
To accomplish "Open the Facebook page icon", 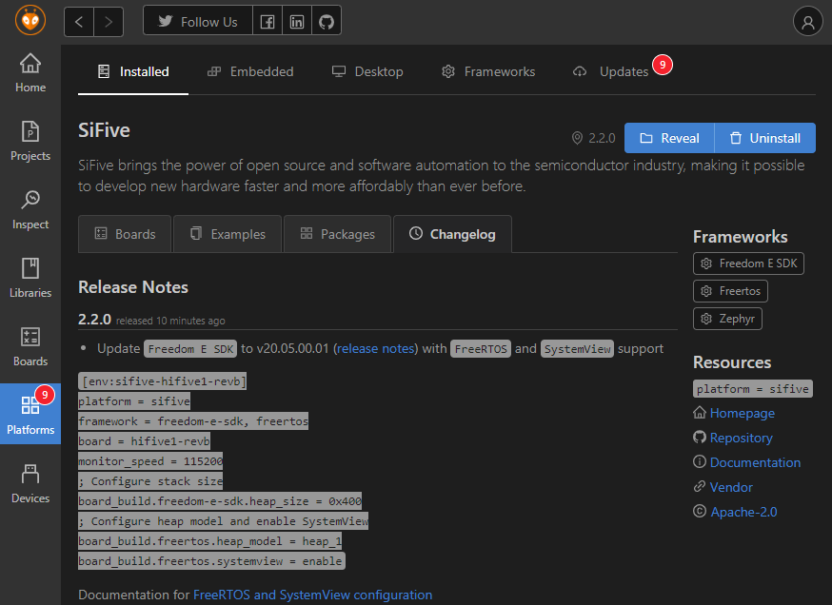I will click(267, 22).
